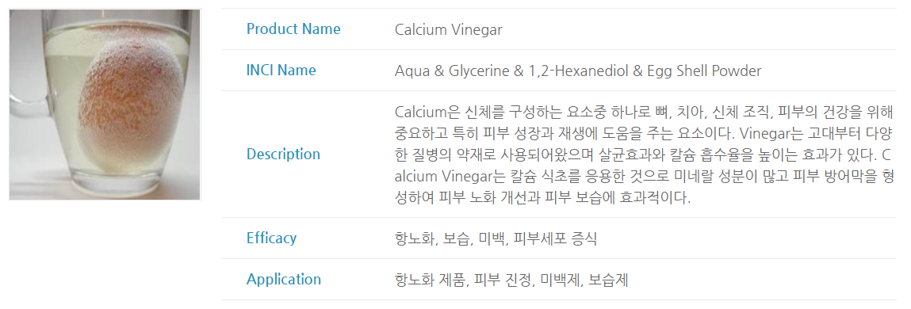Screen dimensions: 911x309
Task: Click the INCI Name label
Action: (281, 71)
